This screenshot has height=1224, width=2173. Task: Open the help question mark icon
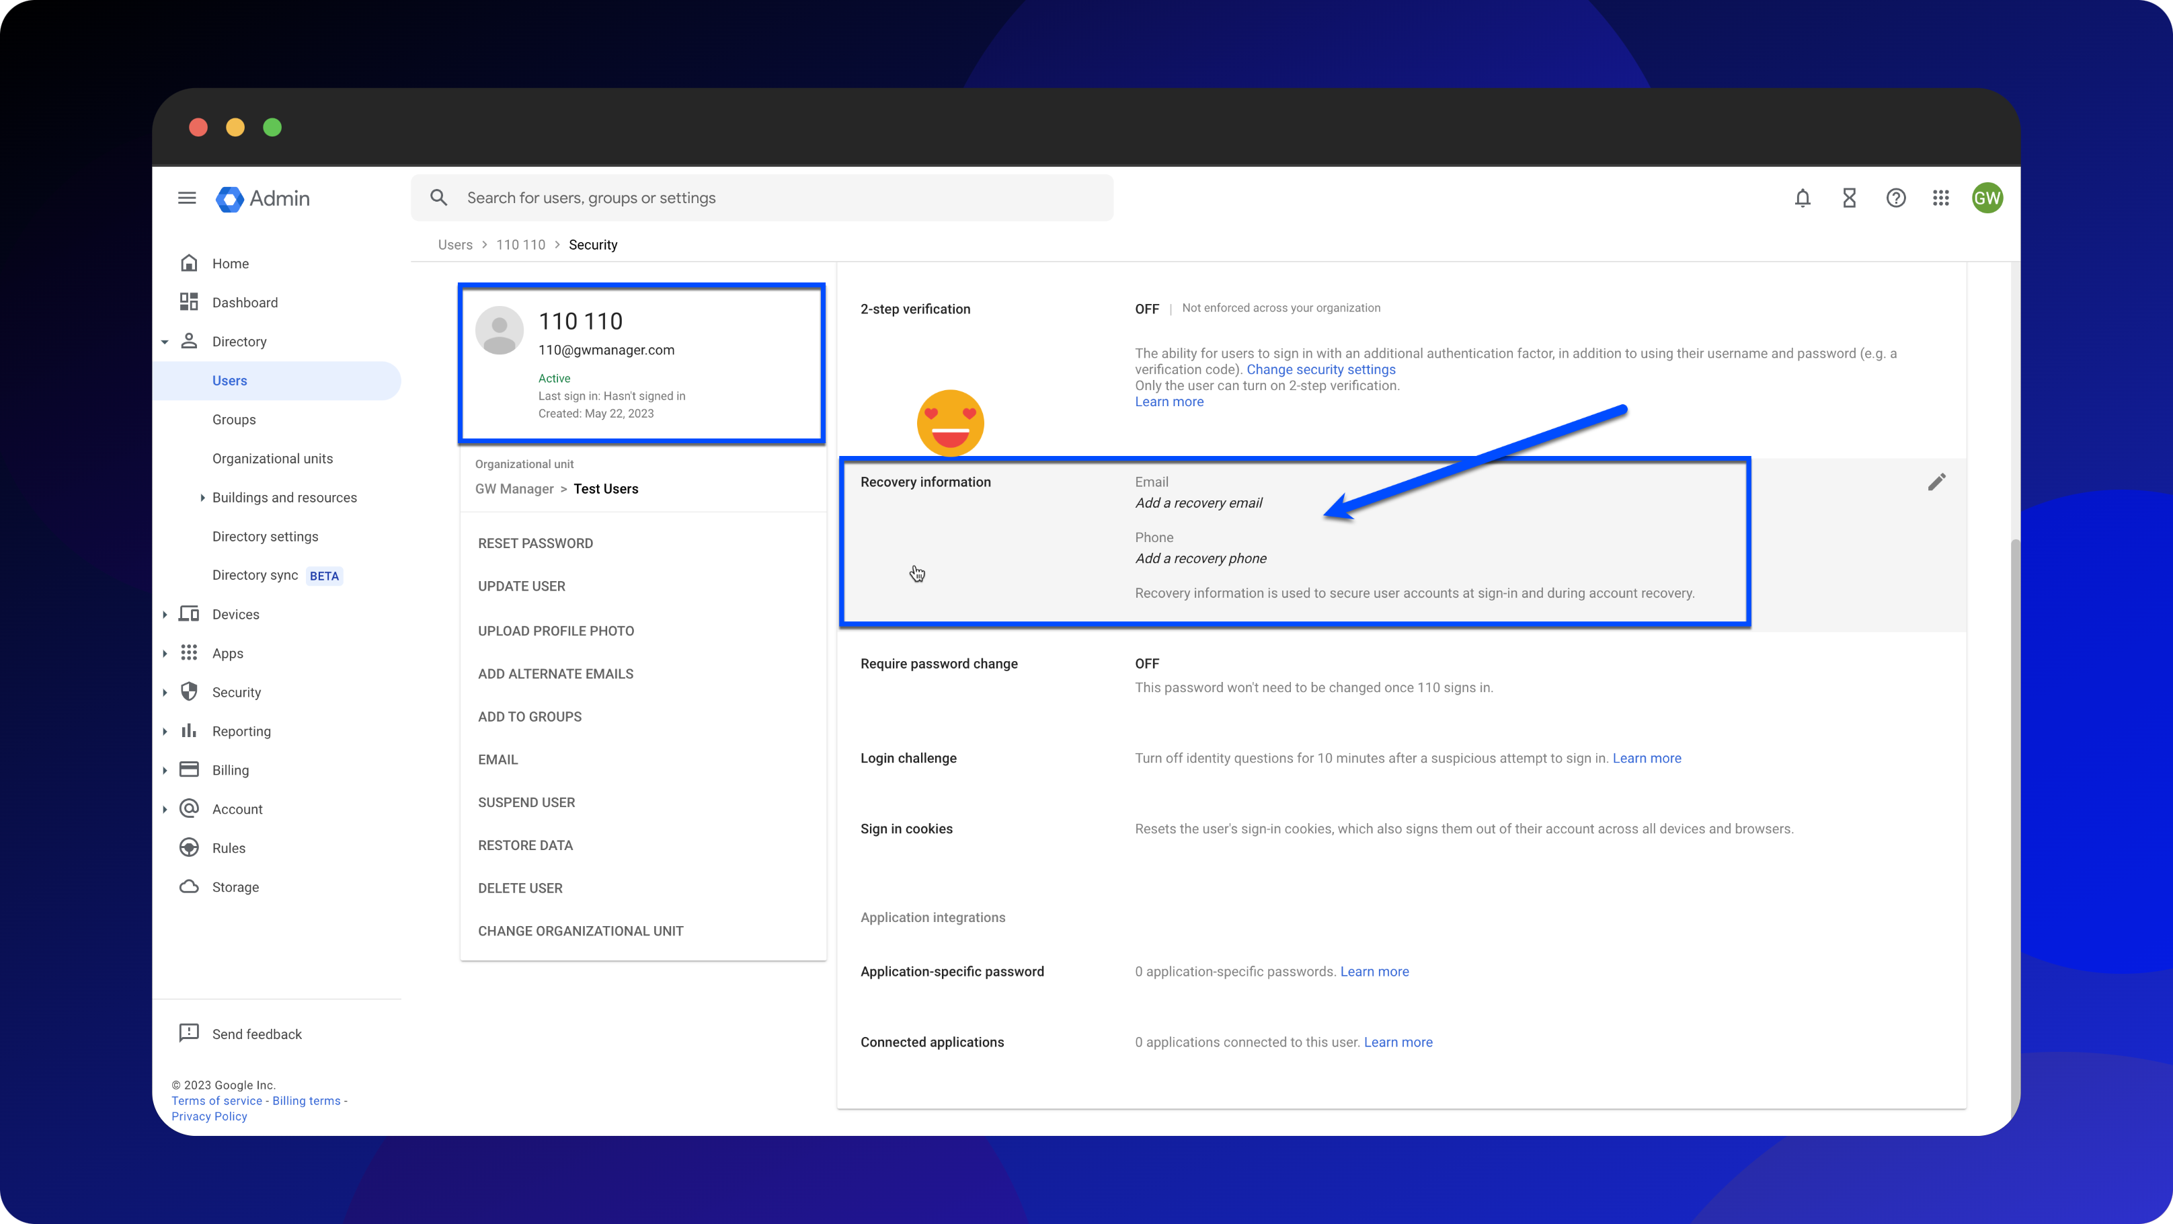(x=1895, y=198)
